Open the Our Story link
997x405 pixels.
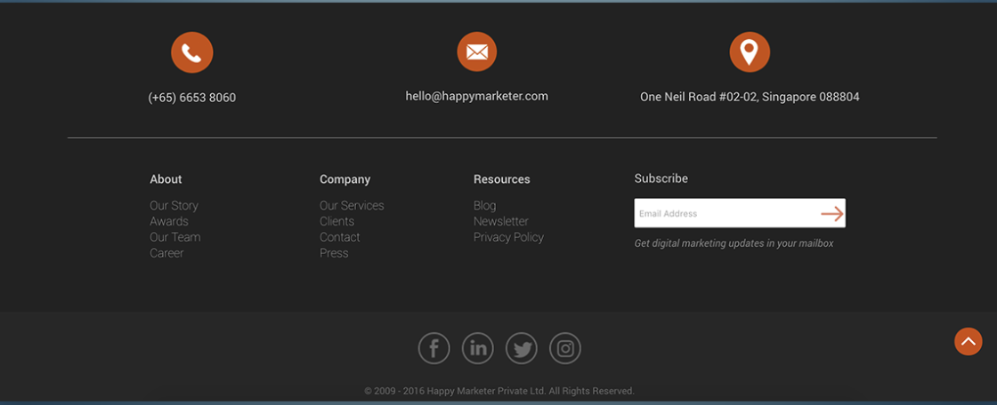(x=174, y=206)
